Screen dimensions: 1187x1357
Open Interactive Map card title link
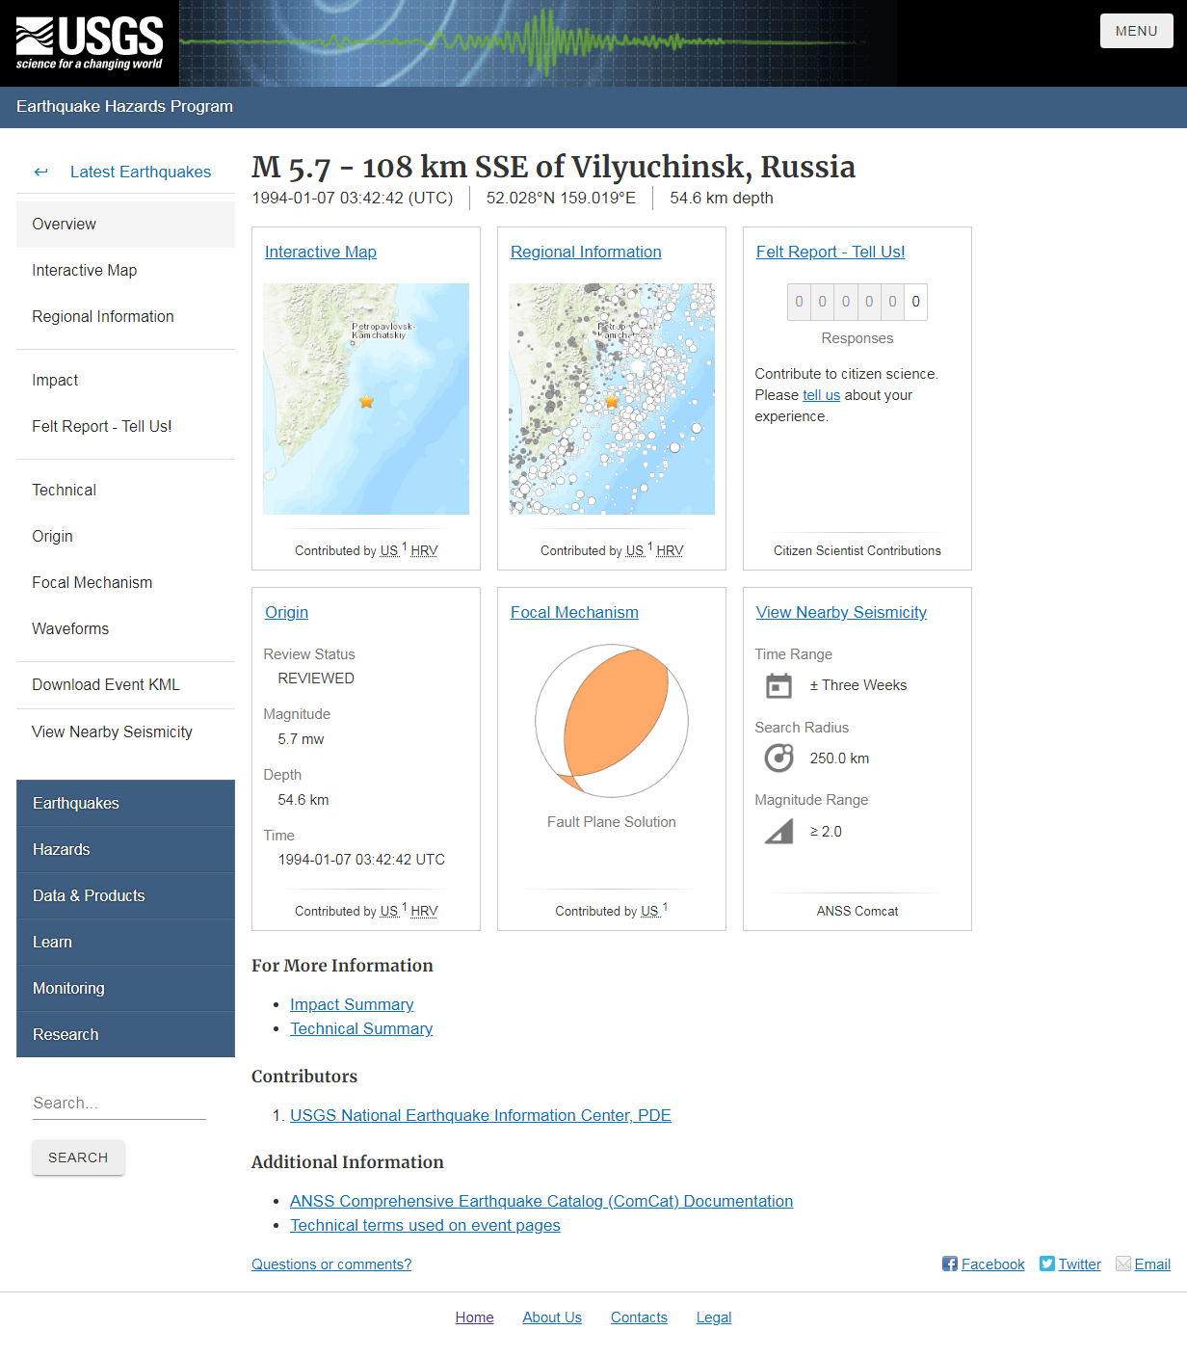(x=321, y=252)
